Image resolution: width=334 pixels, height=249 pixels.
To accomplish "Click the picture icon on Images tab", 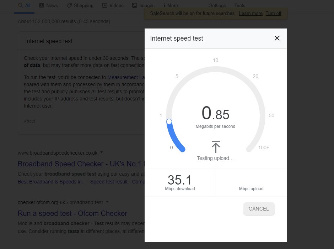I will pos(135,5).
